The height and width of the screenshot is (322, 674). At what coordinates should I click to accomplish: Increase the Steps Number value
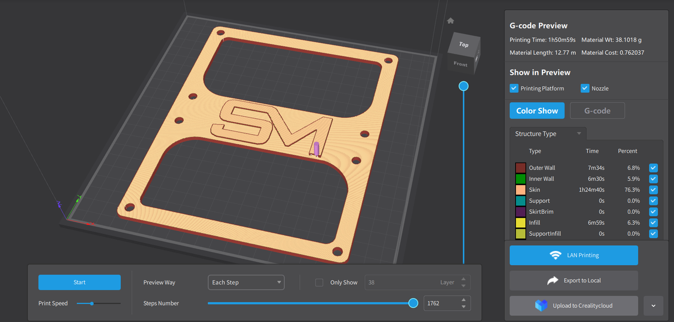pos(463,300)
